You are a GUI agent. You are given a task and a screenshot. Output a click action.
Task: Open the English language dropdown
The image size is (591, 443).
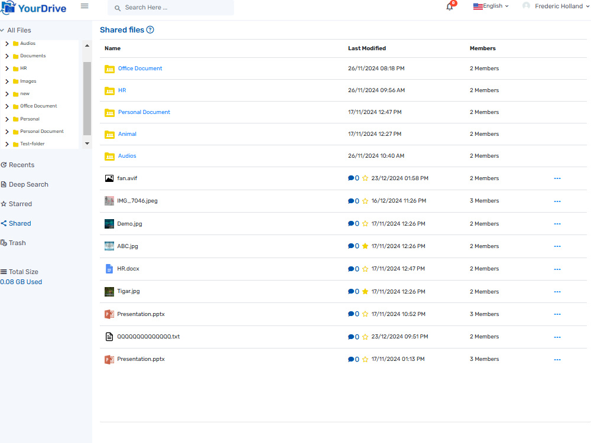tap(491, 6)
